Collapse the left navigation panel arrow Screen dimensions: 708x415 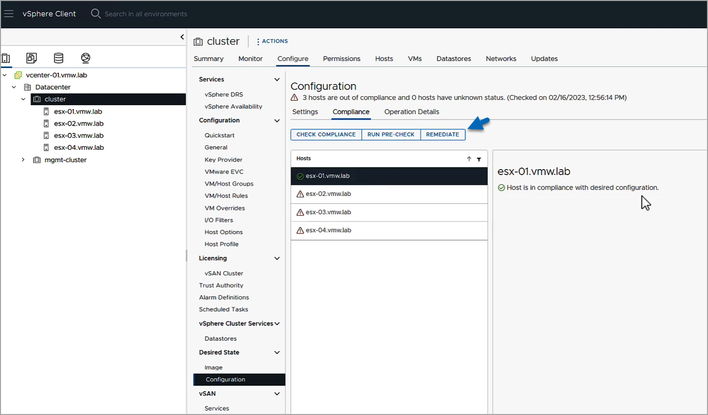[182, 37]
